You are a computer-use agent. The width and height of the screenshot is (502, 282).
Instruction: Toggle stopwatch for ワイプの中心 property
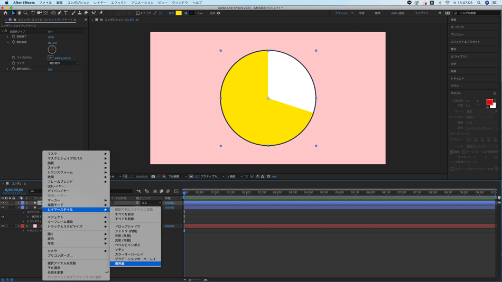[14, 58]
